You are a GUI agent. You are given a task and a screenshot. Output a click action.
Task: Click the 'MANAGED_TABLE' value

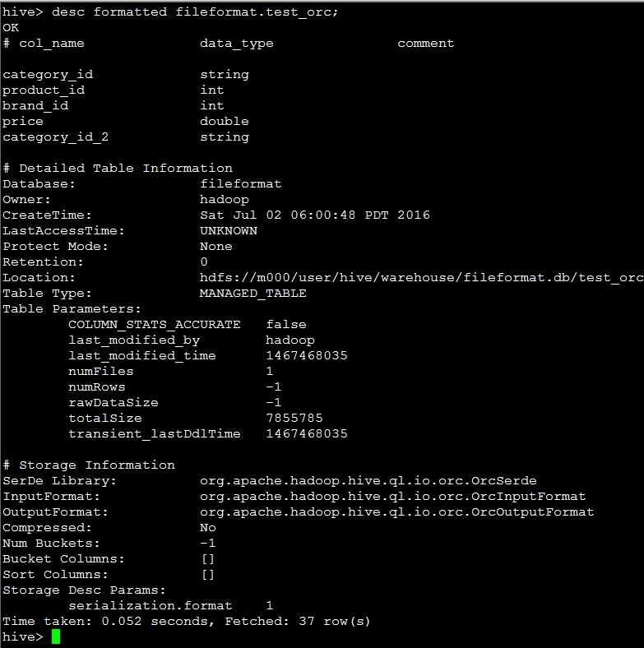253,294
